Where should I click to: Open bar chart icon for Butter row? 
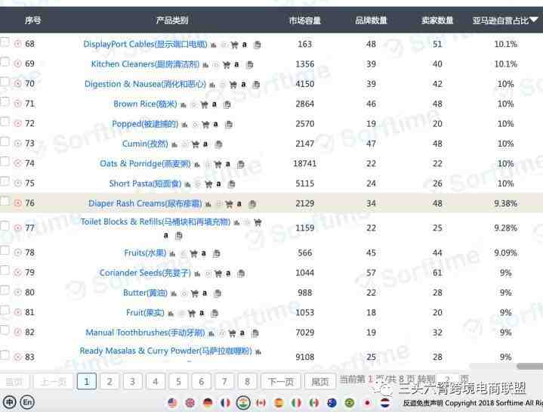(x=174, y=294)
